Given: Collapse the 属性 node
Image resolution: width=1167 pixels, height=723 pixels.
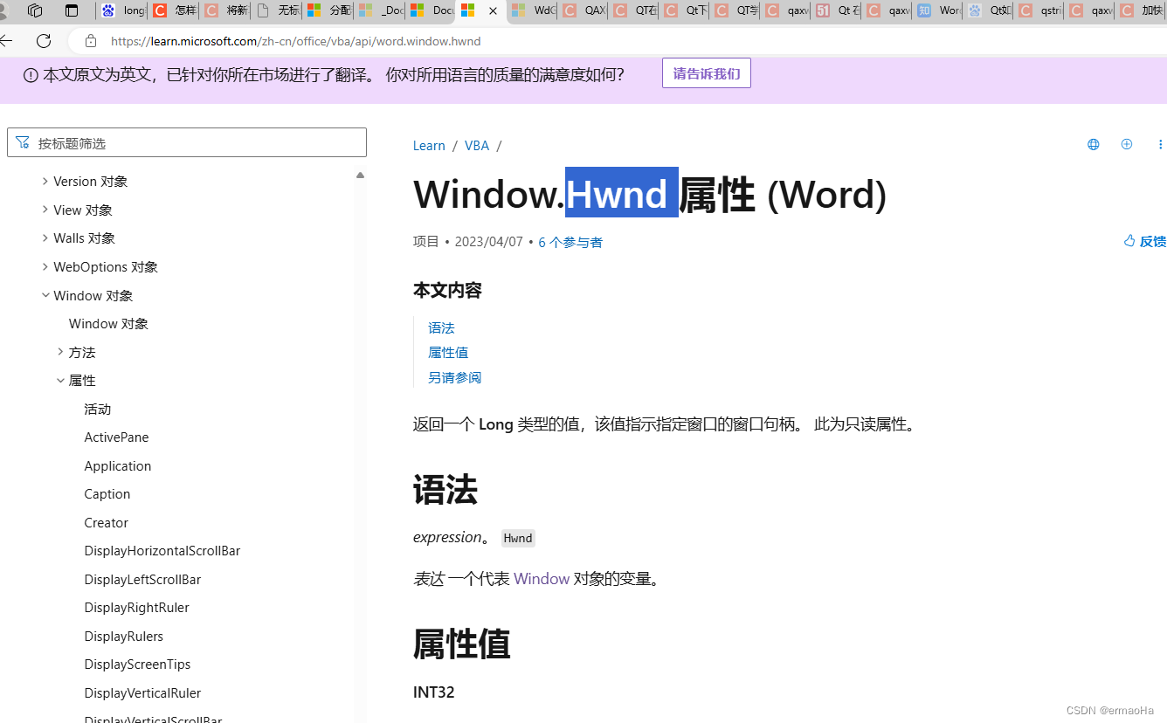Looking at the screenshot, I should (60, 380).
